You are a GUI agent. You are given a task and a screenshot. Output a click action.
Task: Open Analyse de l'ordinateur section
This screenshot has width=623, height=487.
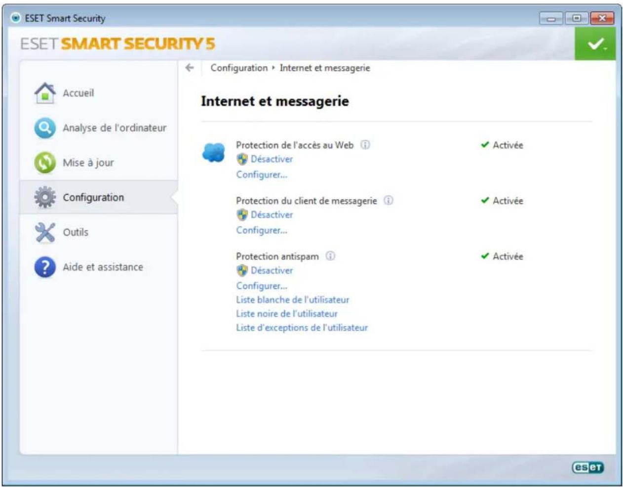coord(115,128)
